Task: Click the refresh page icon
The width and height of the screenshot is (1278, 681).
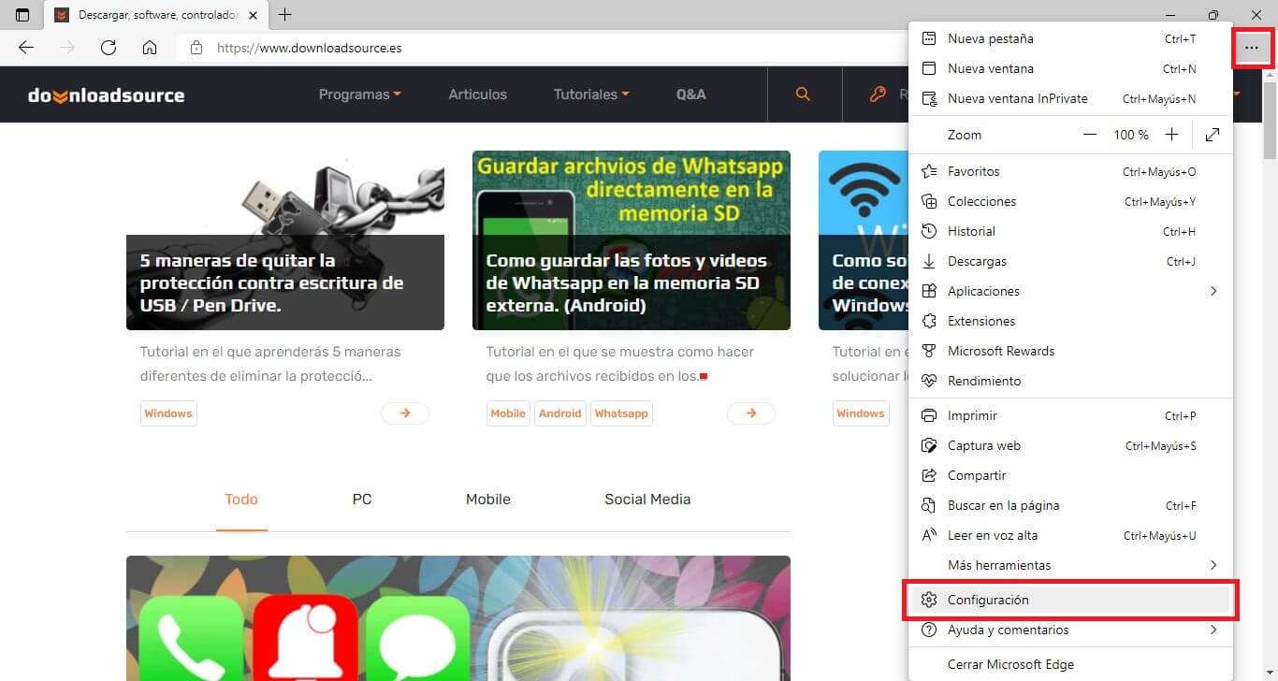Action: tap(109, 48)
